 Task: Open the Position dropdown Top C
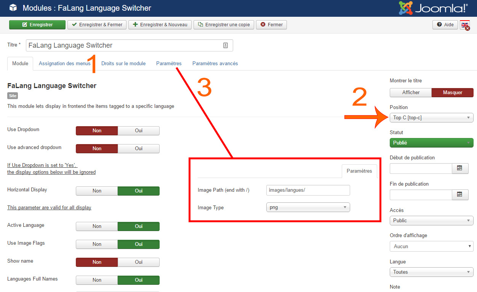432,118
